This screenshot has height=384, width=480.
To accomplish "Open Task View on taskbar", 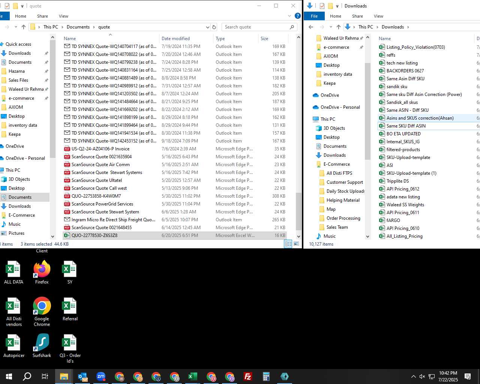I will click(x=45, y=376).
